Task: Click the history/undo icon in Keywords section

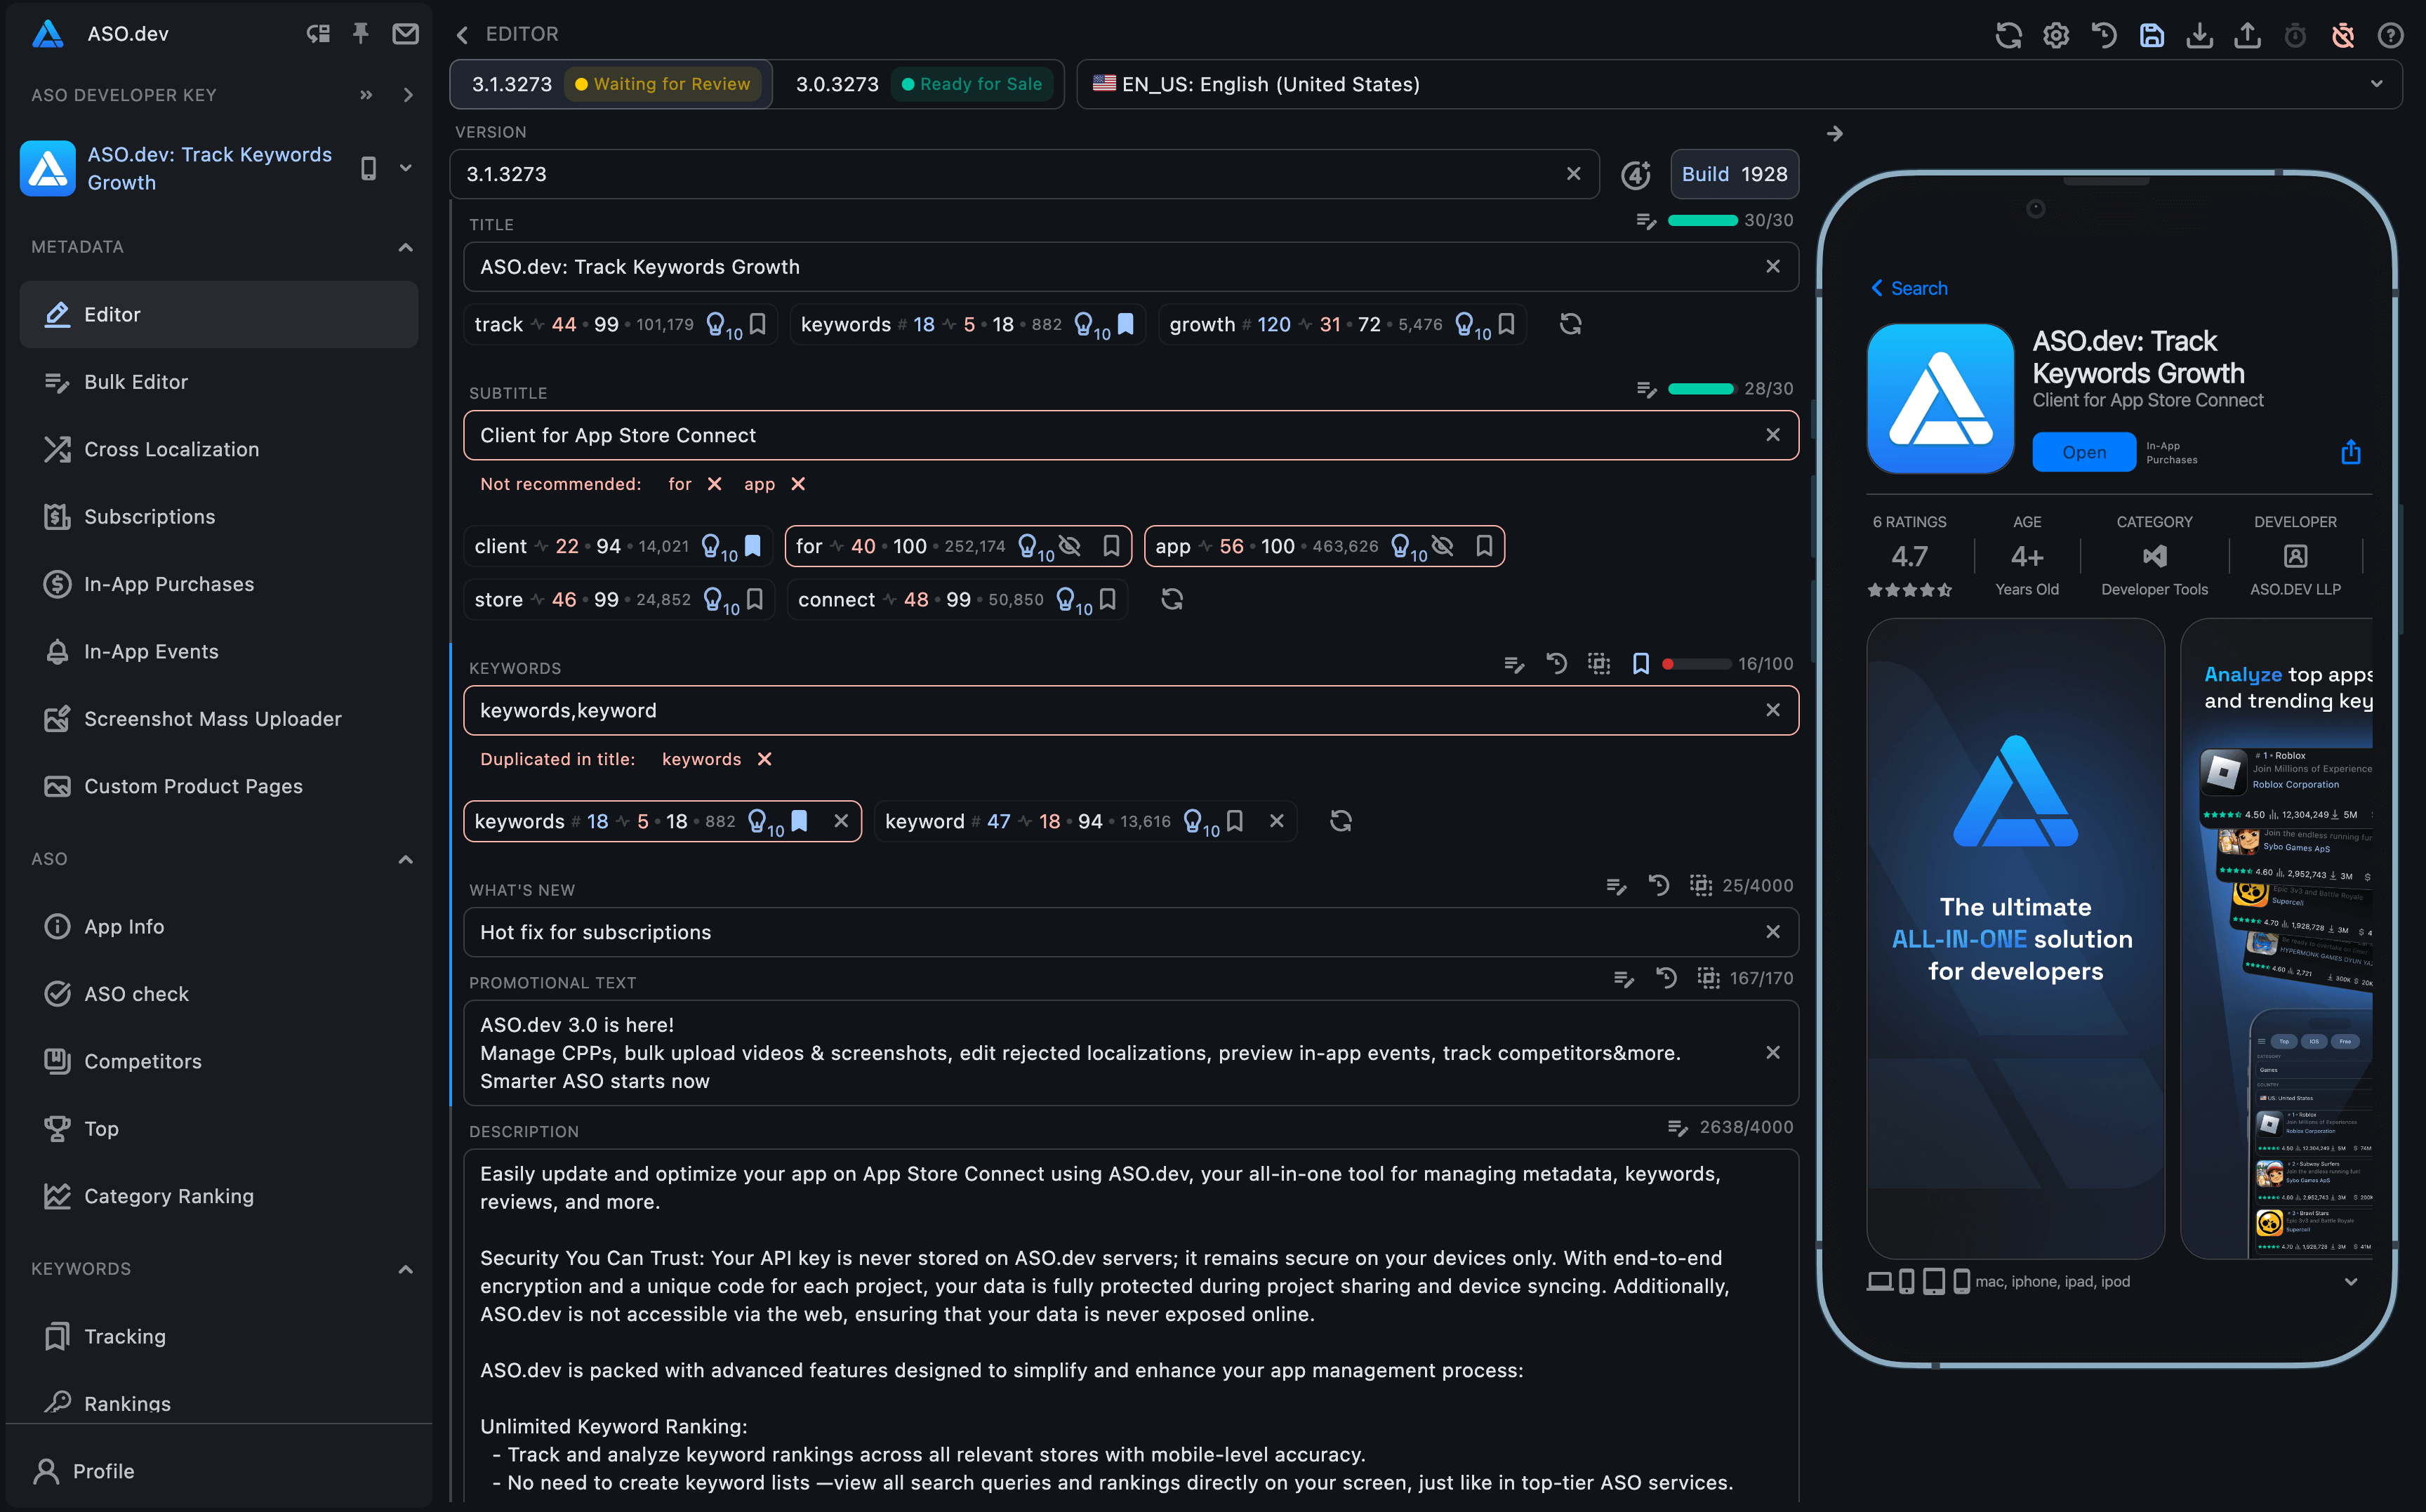Action: click(1556, 665)
